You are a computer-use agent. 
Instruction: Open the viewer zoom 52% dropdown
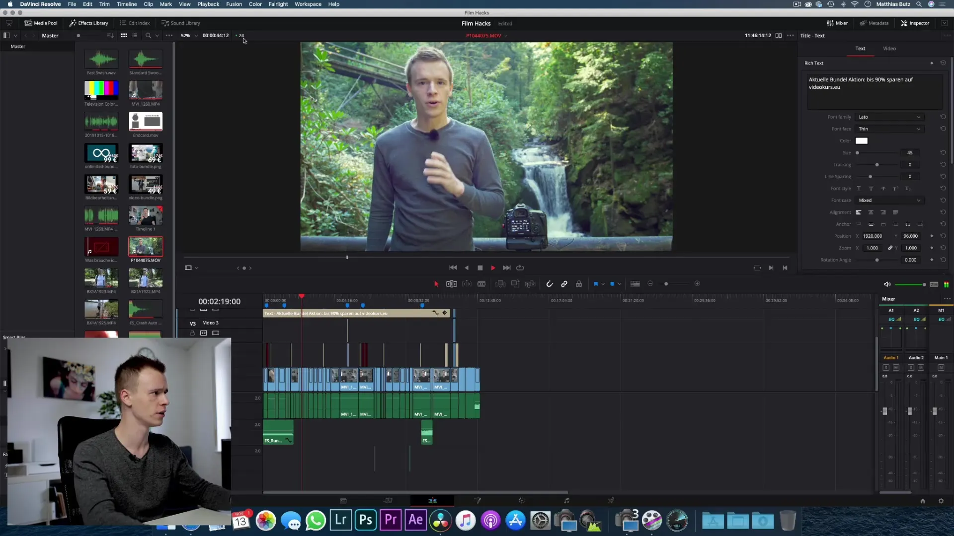click(x=189, y=36)
